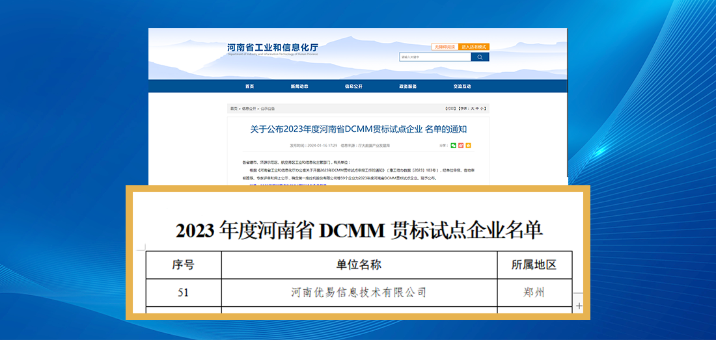The width and height of the screenshot is (716, 340).
Task: Set font size to 大
Action: click(473, 109)
